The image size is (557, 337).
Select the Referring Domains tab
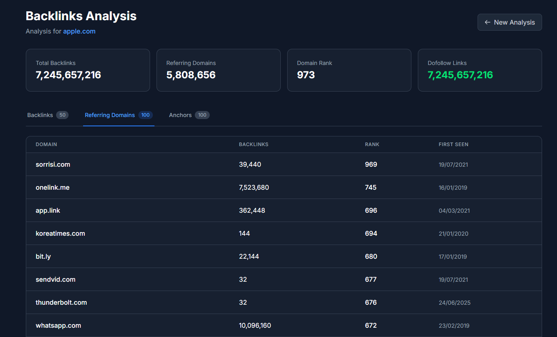coord(119,115)
